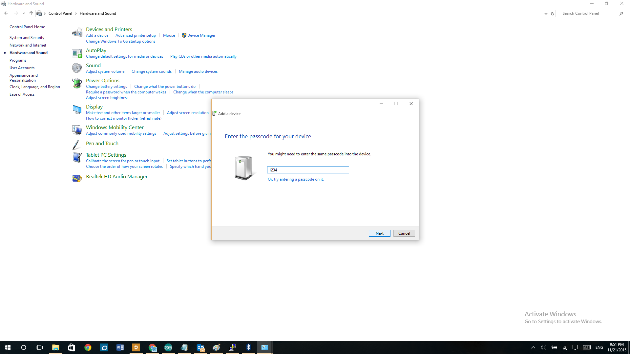This screenshot has height=354, width=630.
Task: Click the Tablet PC Settings icon
Action: click(77, 158)
